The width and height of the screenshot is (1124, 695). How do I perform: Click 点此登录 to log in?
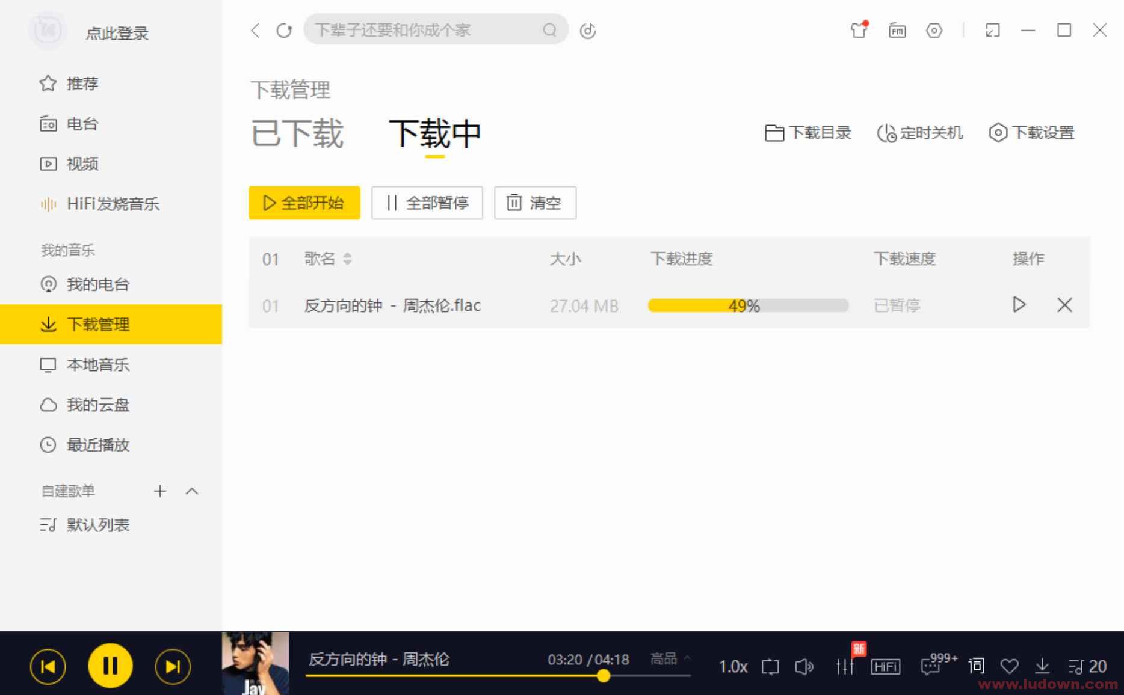point(117,33)
